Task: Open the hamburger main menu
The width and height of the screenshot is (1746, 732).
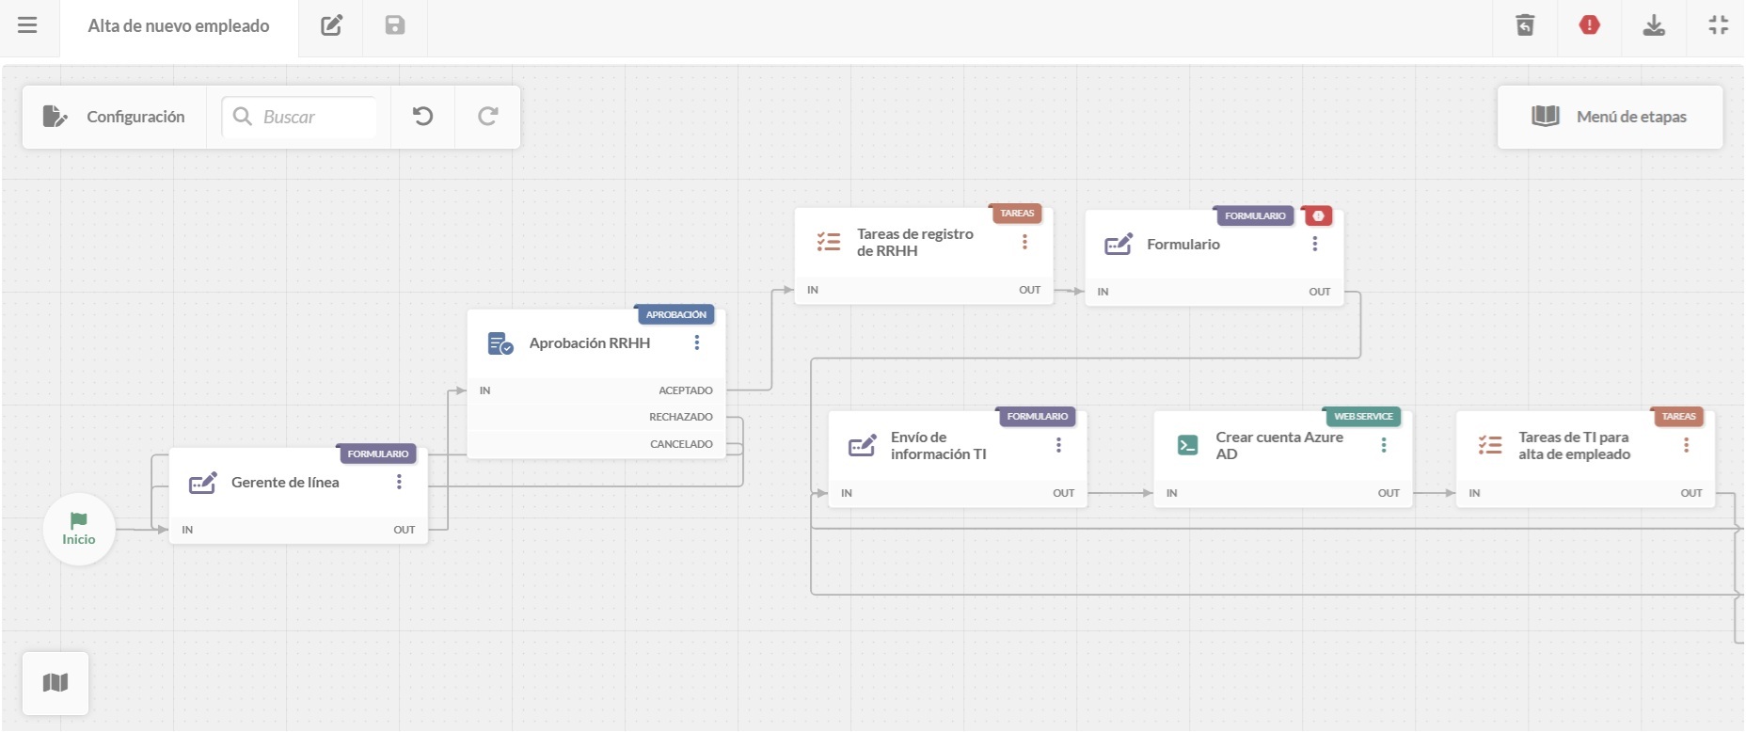Action: click(x=27, y=25)
